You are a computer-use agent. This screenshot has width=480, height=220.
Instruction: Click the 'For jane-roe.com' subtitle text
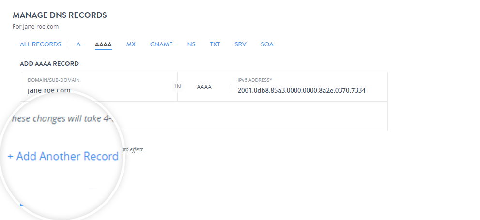[x=36, y=27]
